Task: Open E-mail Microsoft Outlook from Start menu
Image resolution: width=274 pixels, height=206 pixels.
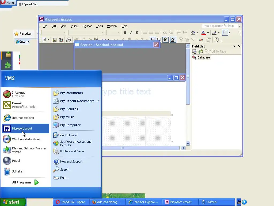Action: tap(26, 105)
